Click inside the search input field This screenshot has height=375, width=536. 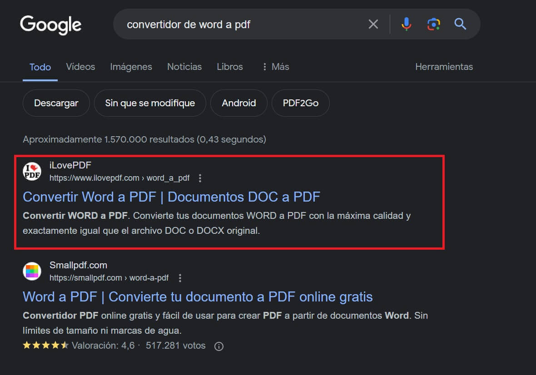coord(241,24)
